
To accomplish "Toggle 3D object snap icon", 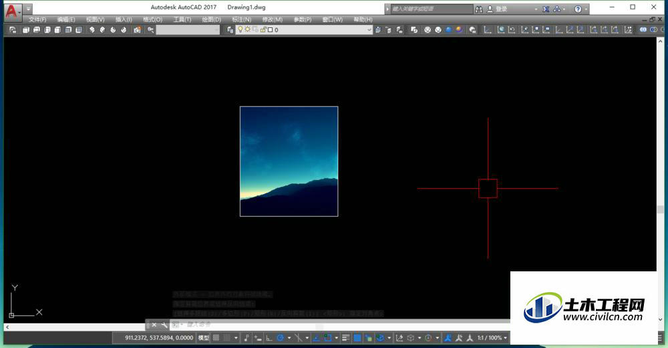I will coord(379,338).
